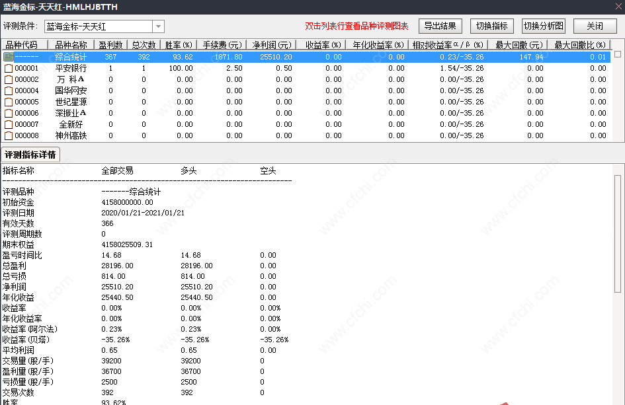This screenshot has height=405, width=625.
Task: Sort by 相对收益率α/β(%) column header
Action: coord(448,45)
